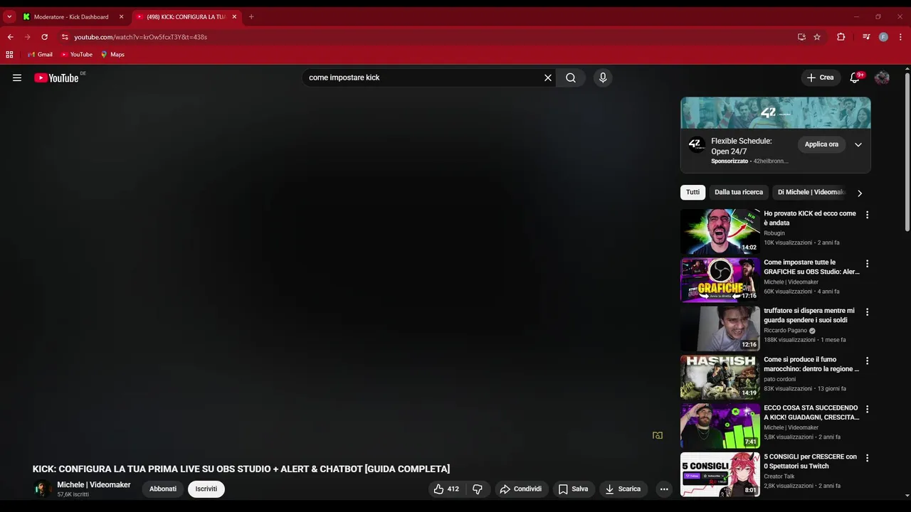Dislike the video
911x512 pixels.
478,489
